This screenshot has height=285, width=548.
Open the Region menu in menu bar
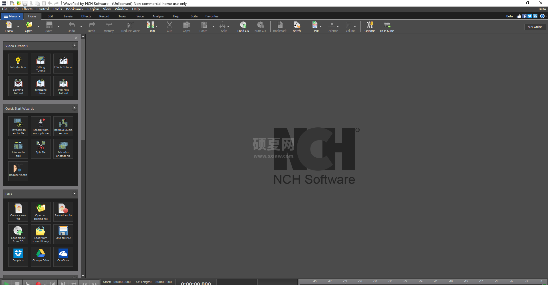(93, 9)
